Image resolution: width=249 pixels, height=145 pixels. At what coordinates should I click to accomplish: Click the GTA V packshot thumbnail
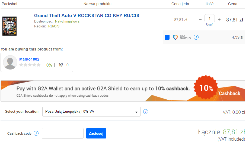click(x=9, y=26)
